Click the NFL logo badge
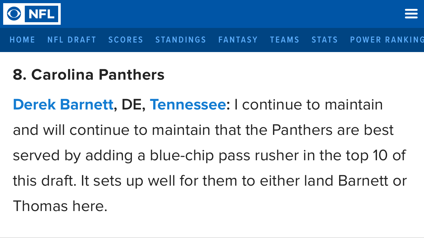Screen dimensions: 424x238 (41, 14)
